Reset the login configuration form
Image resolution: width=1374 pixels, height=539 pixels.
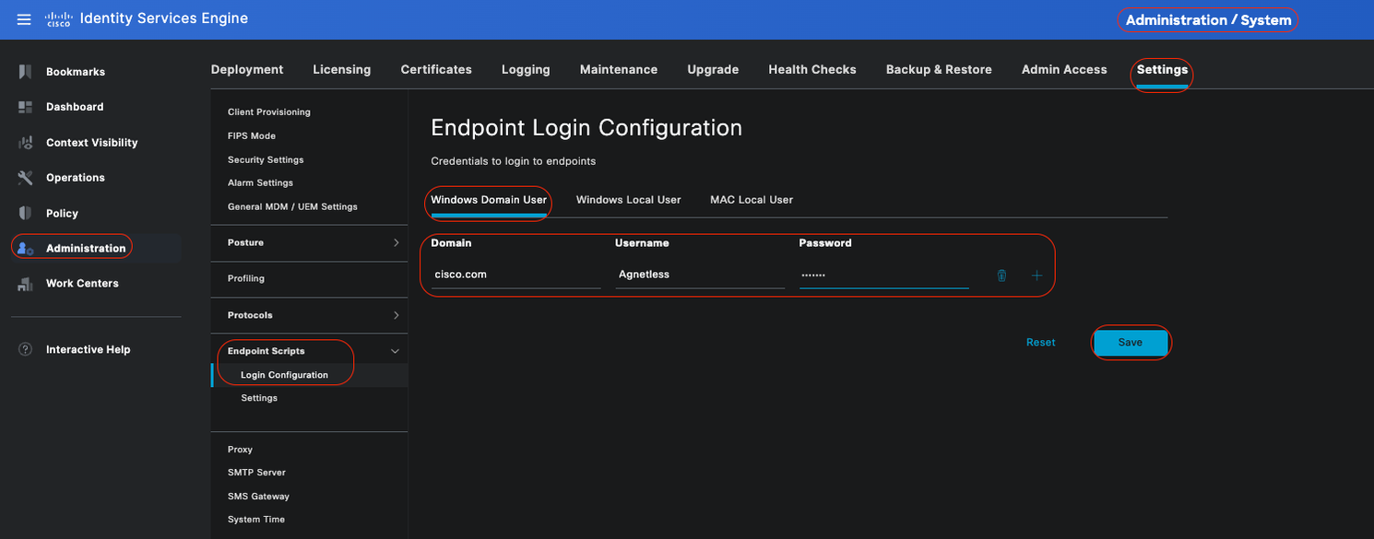pos(1041,343)
